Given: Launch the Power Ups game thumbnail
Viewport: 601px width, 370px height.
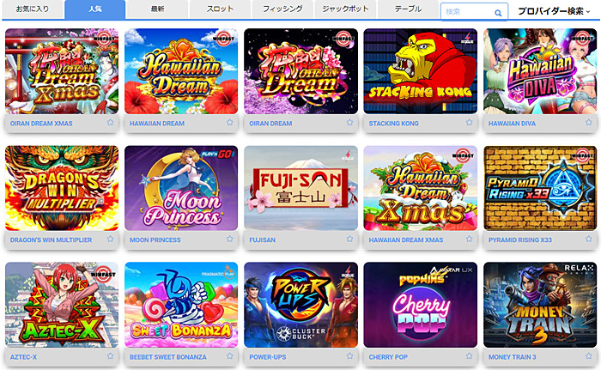Looking at the screenshot, I should click(x=300, y=305).
